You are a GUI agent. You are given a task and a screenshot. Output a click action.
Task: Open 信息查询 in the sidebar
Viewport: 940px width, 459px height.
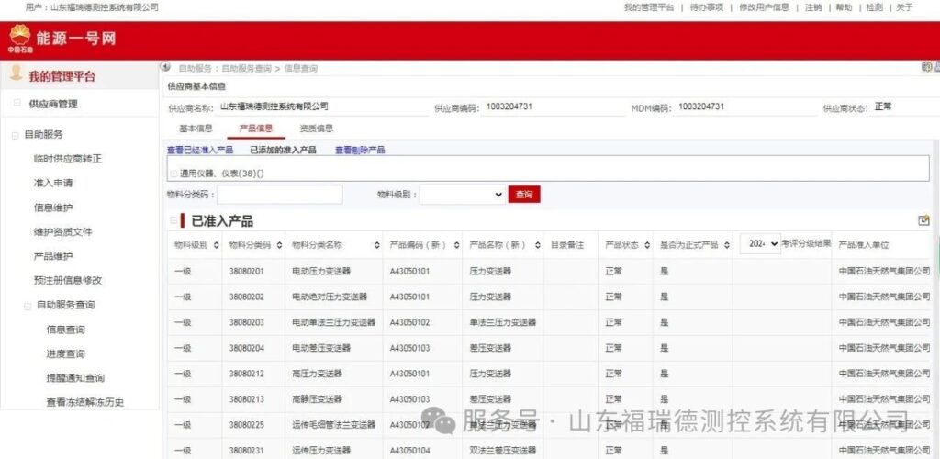coord(65,330)
